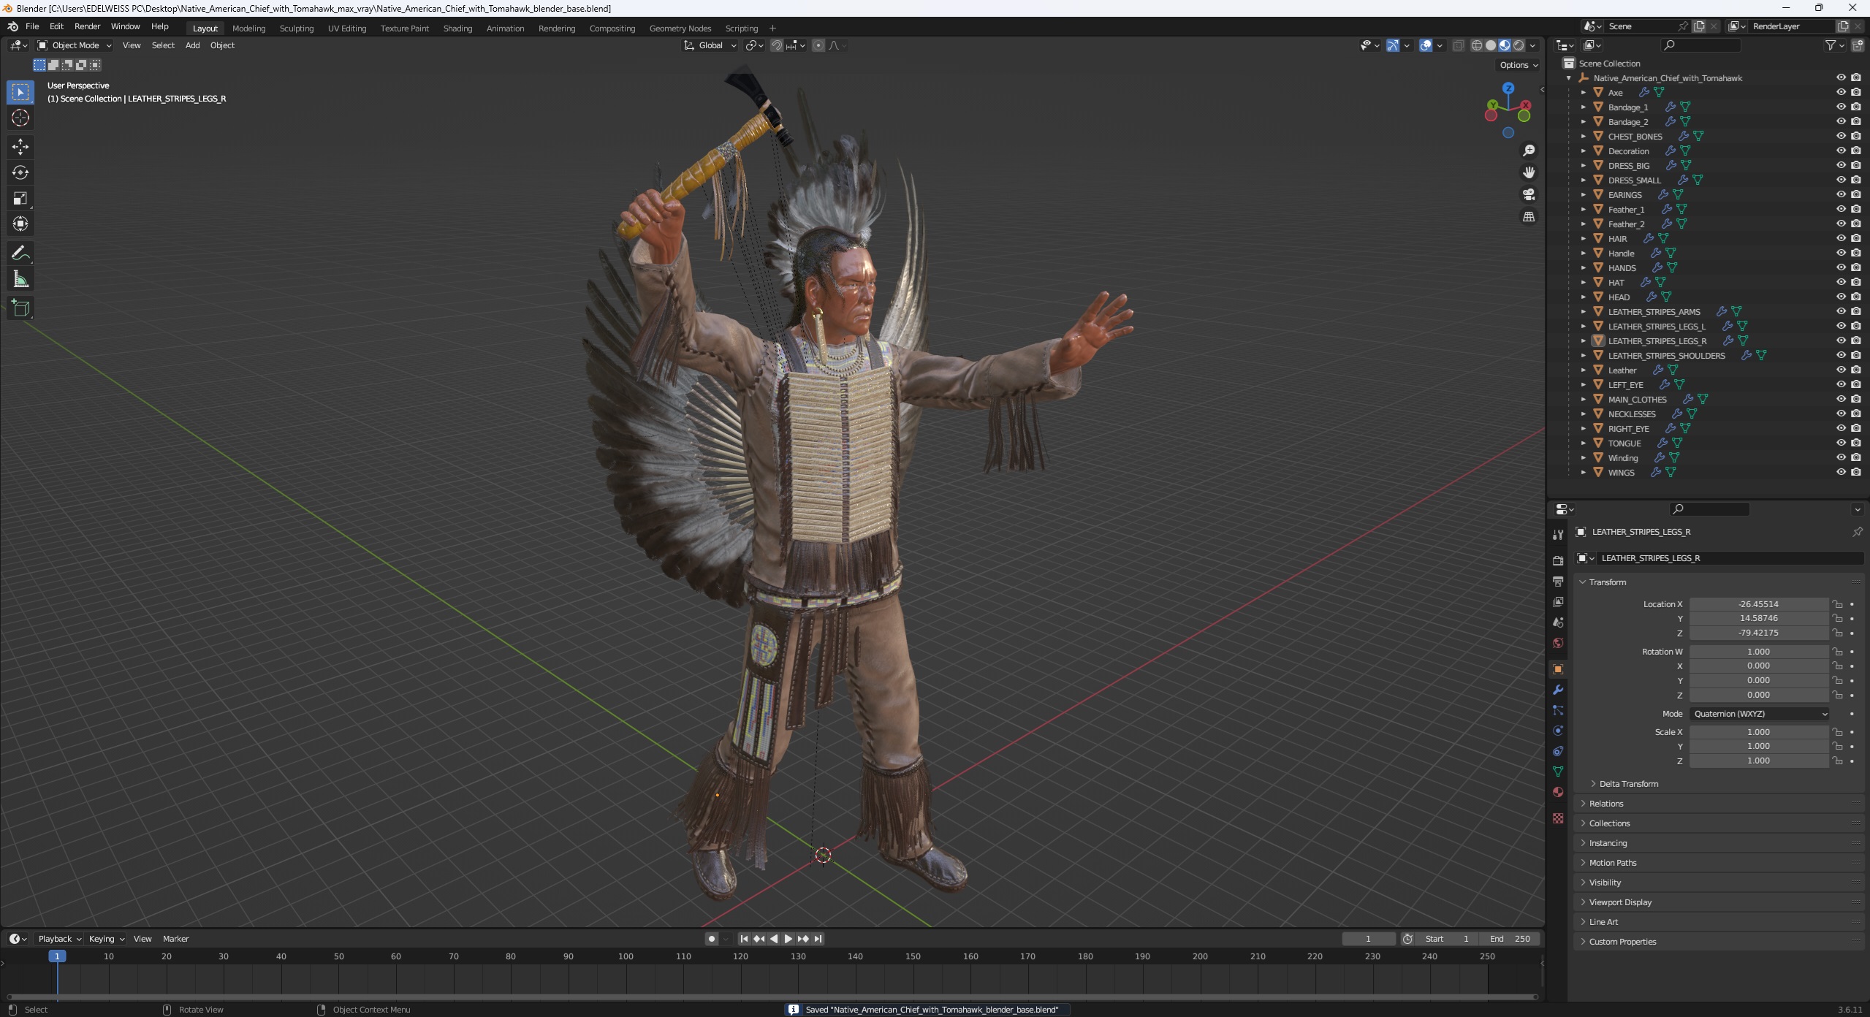Pick the Annotate tool
Screen dimensions: 1870x1017
point(20,254)
